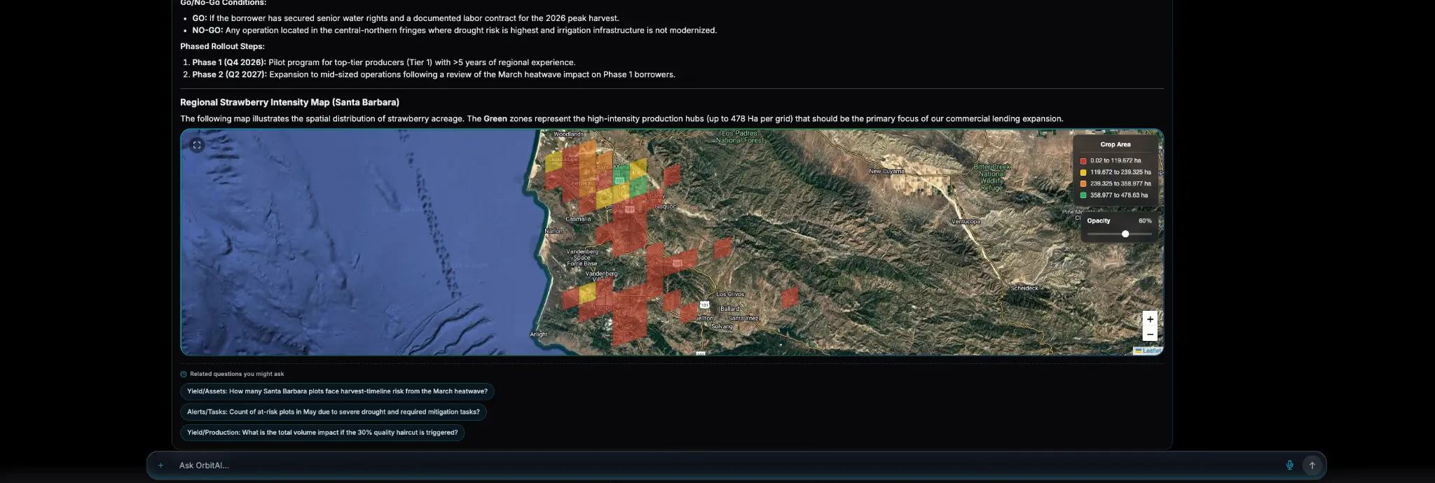Image resolution: width=1435 pixels, height=483 pixels.
Task: Click the Opacity label
Action: click(x=1099, y=220)
